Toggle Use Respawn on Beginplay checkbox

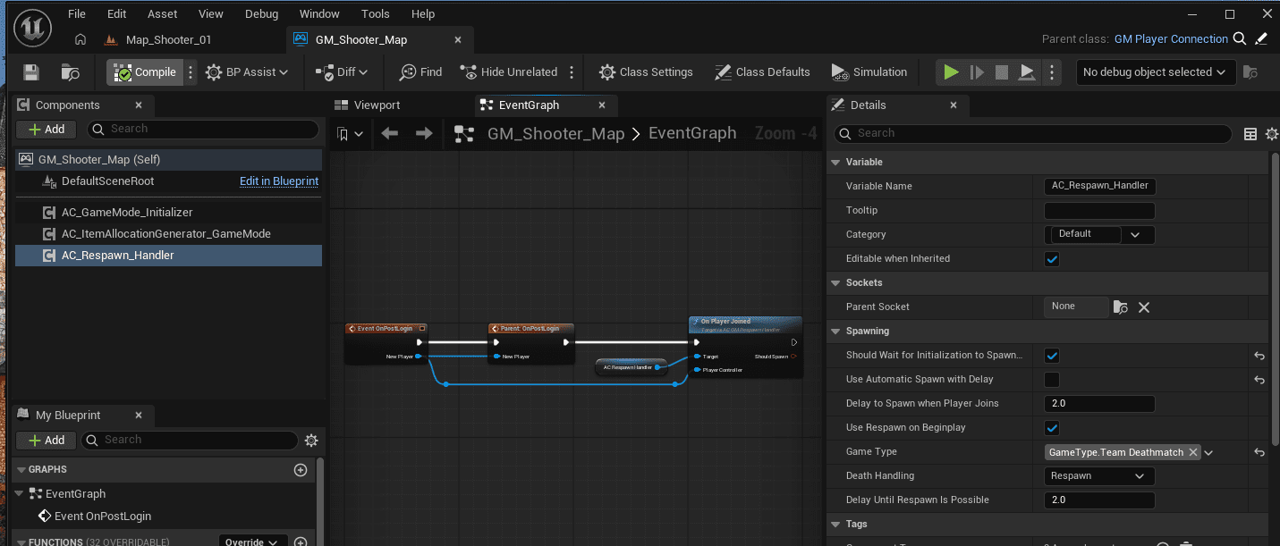pos(1052,428)
